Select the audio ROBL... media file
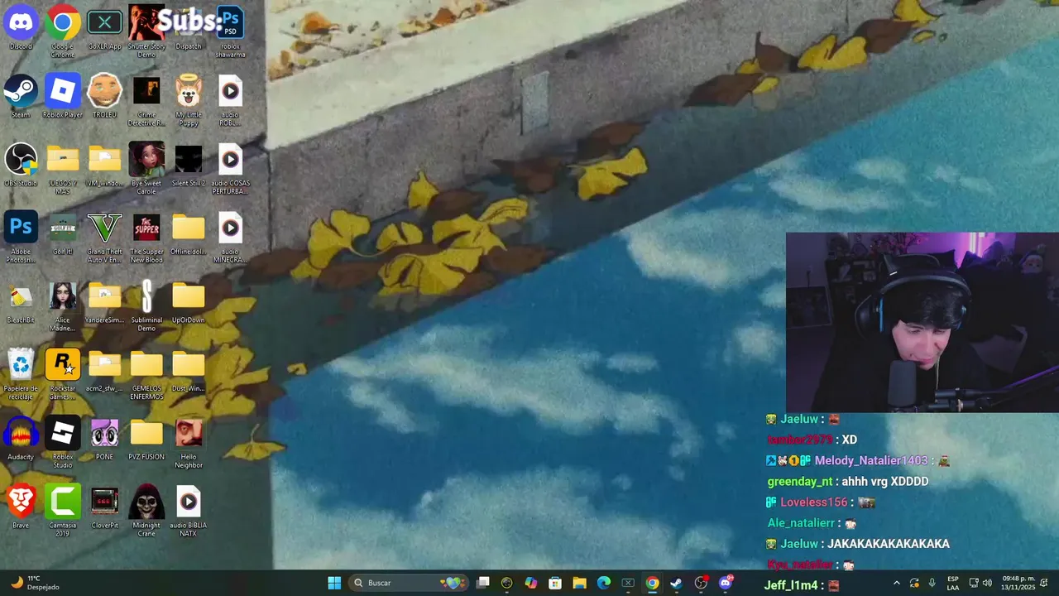 coord(230,100)
